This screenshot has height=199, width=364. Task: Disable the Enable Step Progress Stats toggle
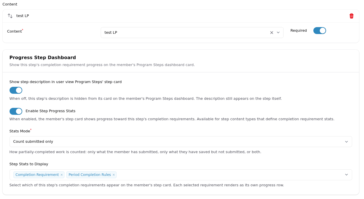click(x=16, y=111)
